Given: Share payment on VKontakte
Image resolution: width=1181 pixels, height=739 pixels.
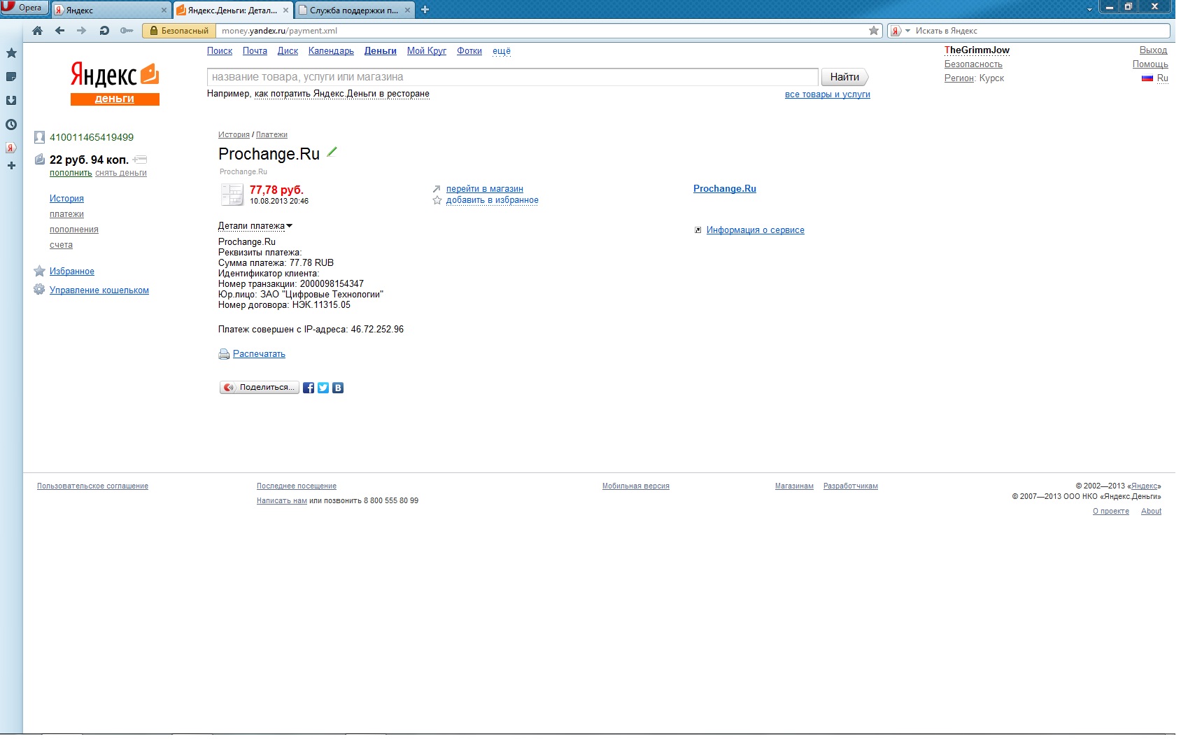Looking at the screenshot, I should click(x=338, y=388).
